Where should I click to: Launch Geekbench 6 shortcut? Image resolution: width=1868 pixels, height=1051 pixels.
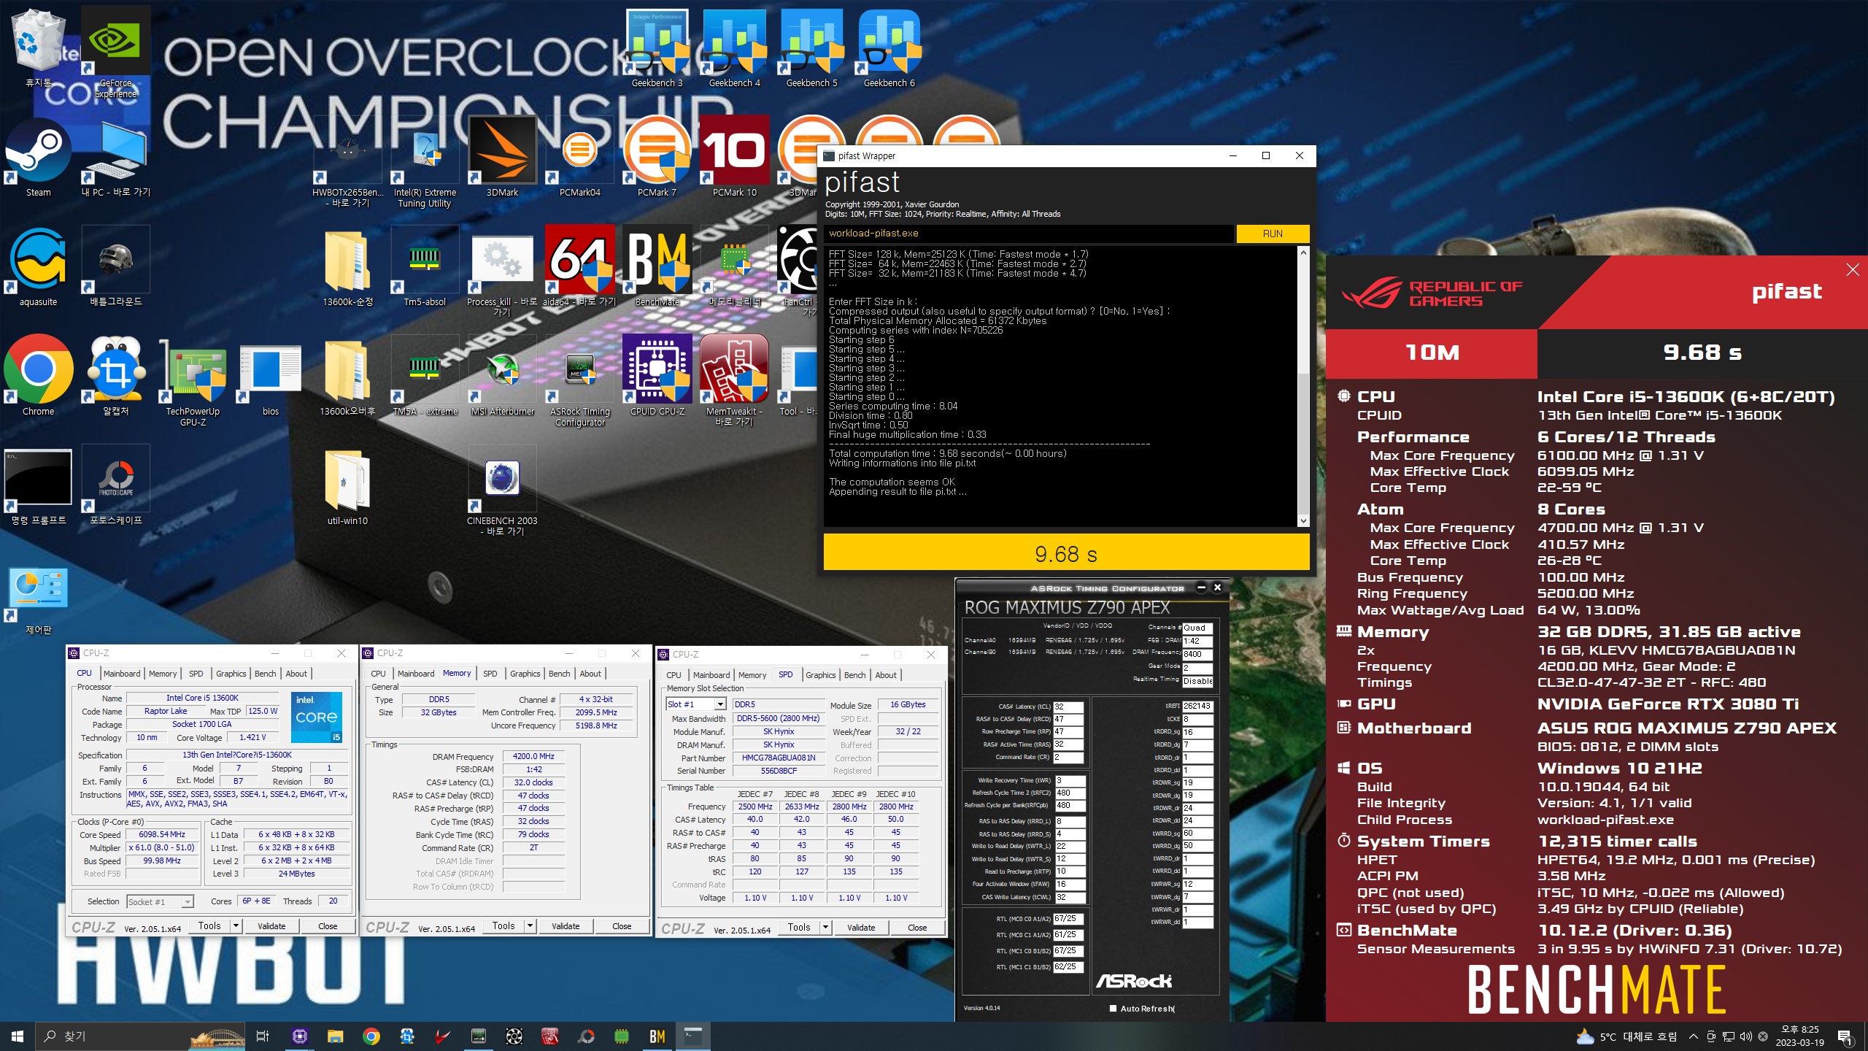889,49
